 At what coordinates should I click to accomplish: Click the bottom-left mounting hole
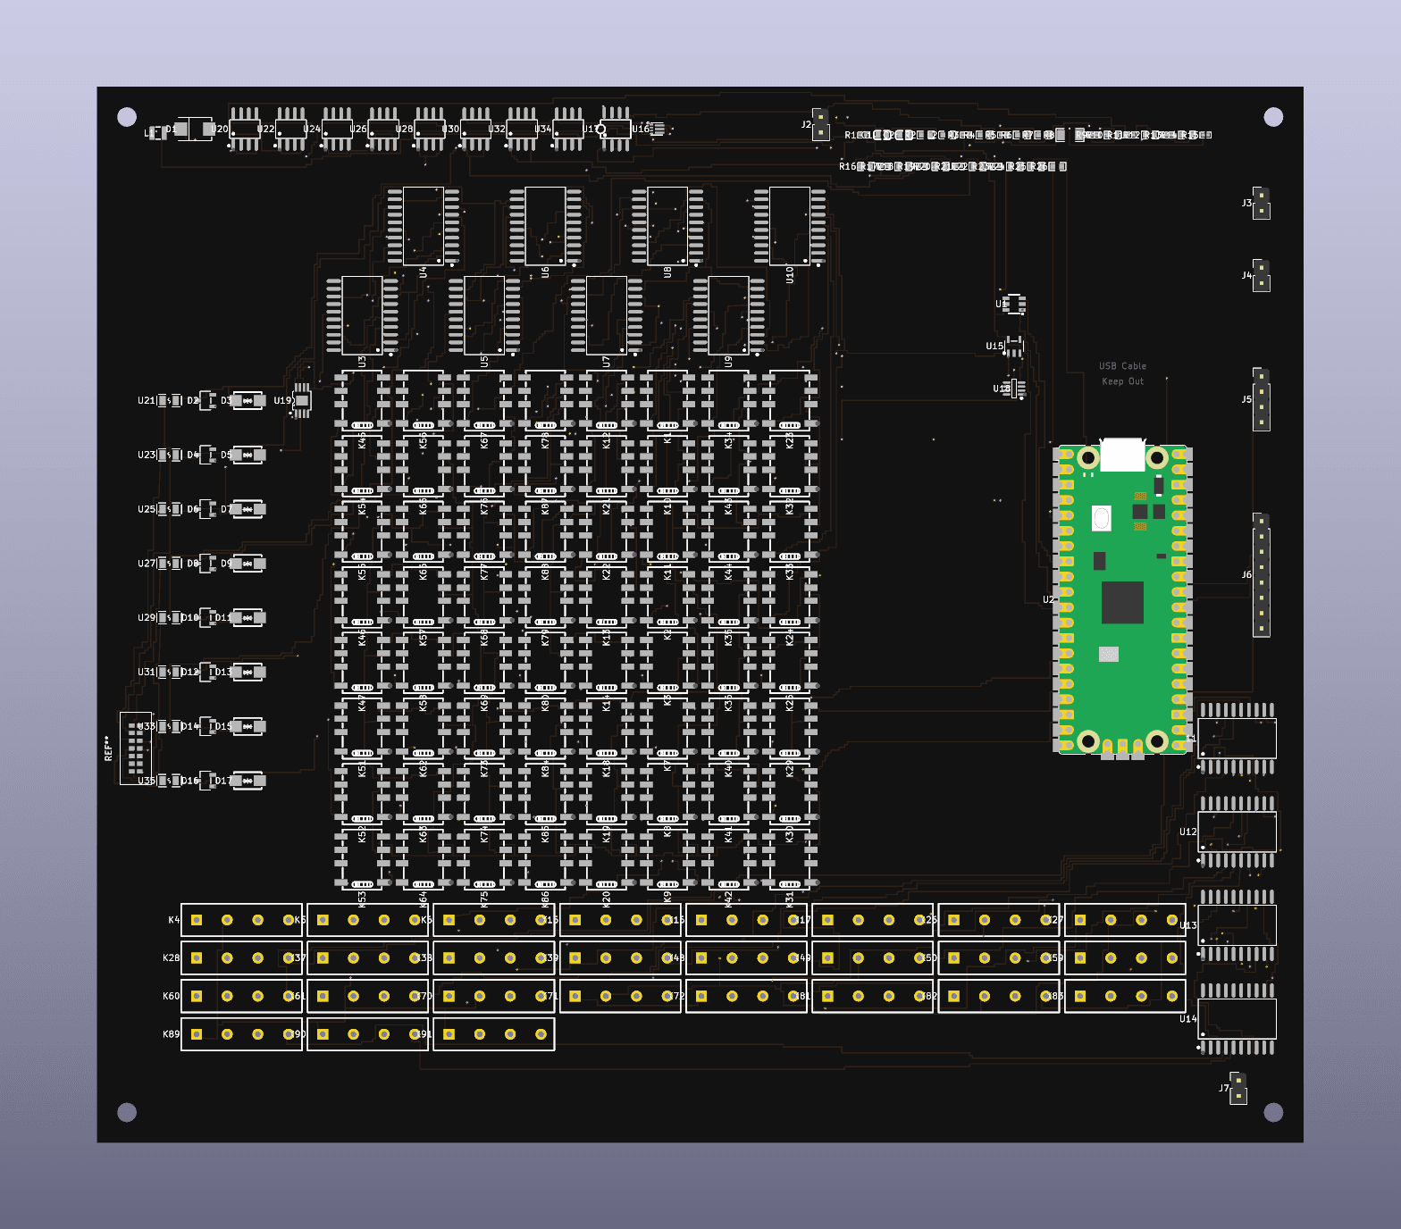point(127,1112)
